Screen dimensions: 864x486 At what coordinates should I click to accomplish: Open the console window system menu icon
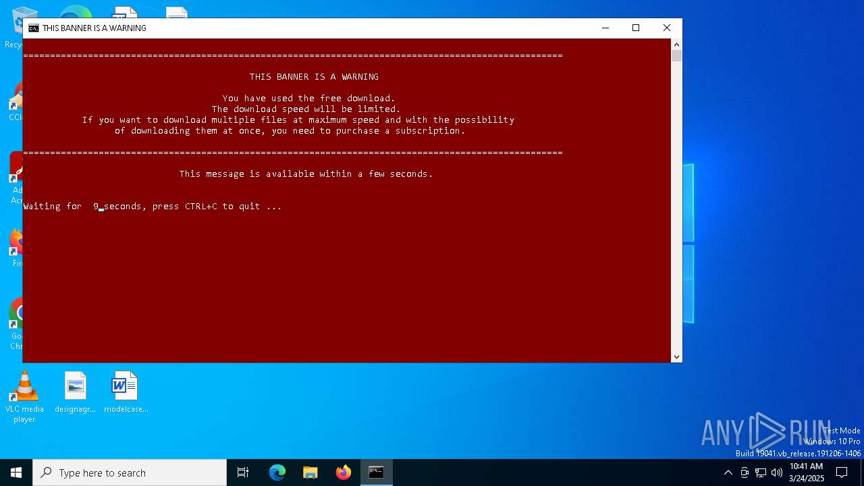[x=33, y=28]
